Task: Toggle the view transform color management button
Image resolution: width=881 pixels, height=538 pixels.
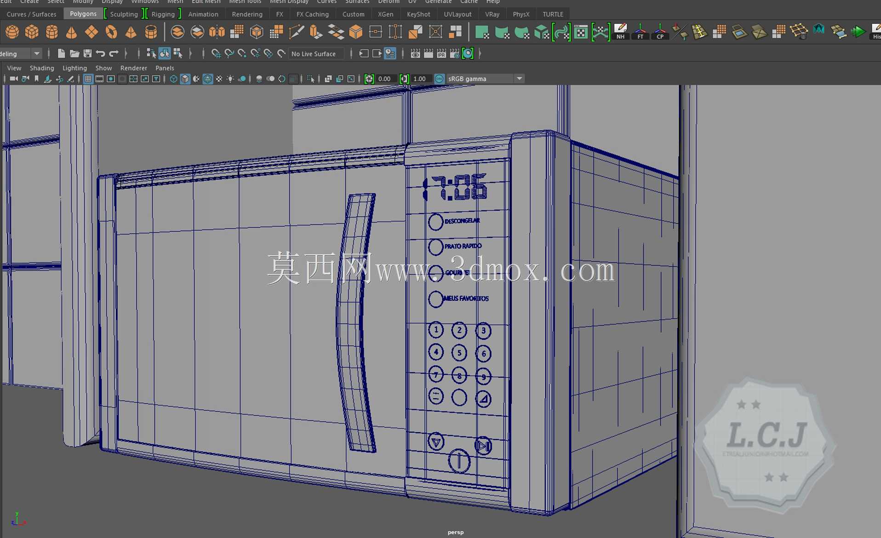Action: coord(439,79)
